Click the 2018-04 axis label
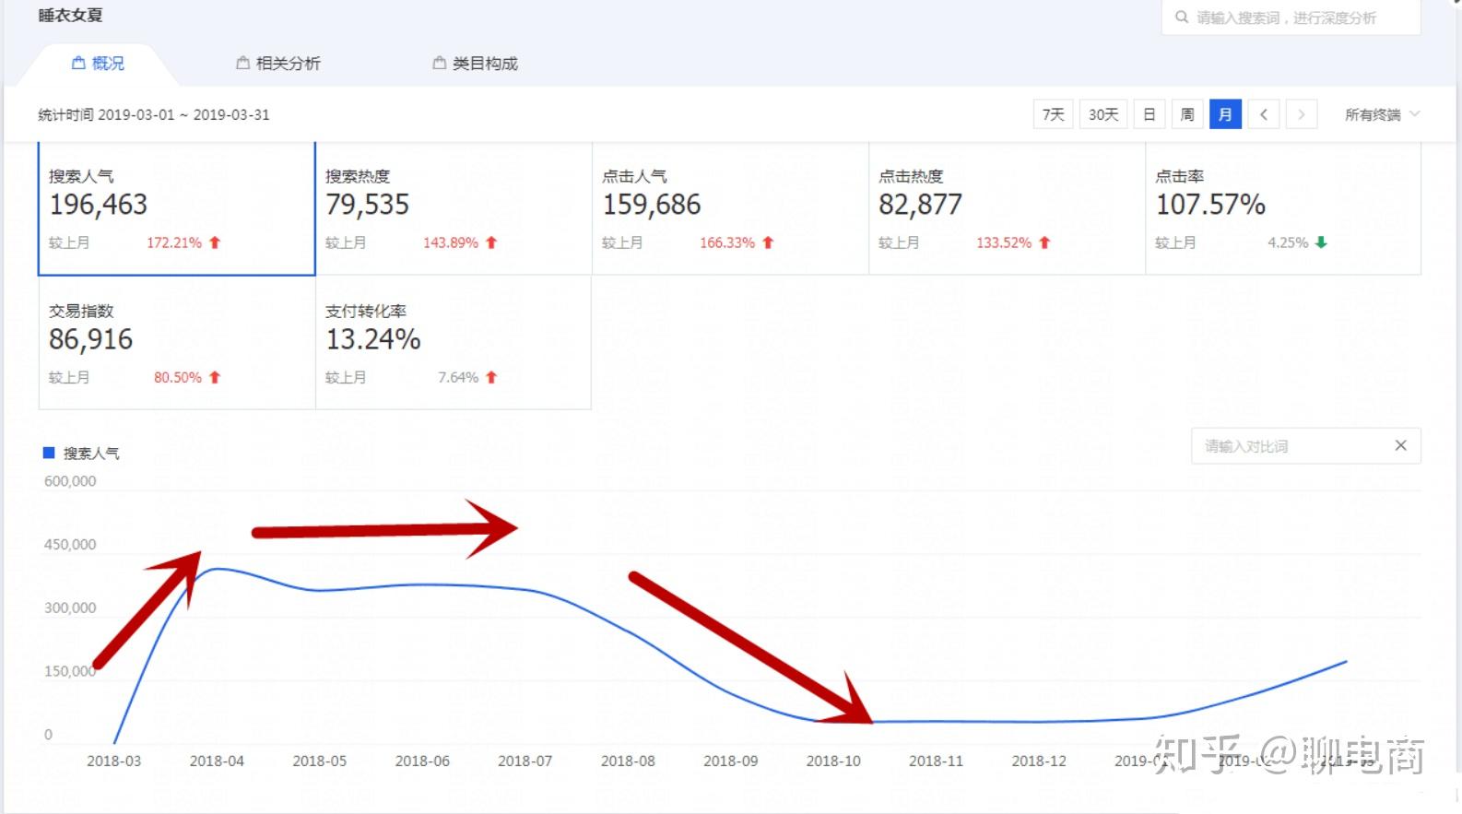Image resolution: width=1462 pixels, height=814 pixels. point(217,761)
